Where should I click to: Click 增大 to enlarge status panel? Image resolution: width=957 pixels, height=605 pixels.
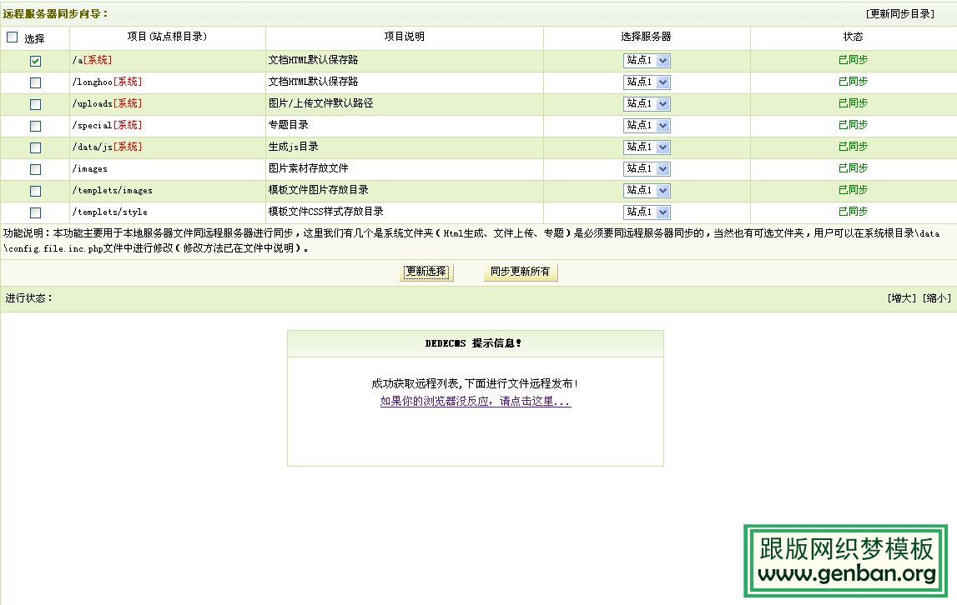(x=902, y=298)
